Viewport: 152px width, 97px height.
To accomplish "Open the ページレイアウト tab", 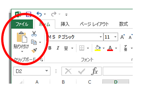I will click(94, 24).
